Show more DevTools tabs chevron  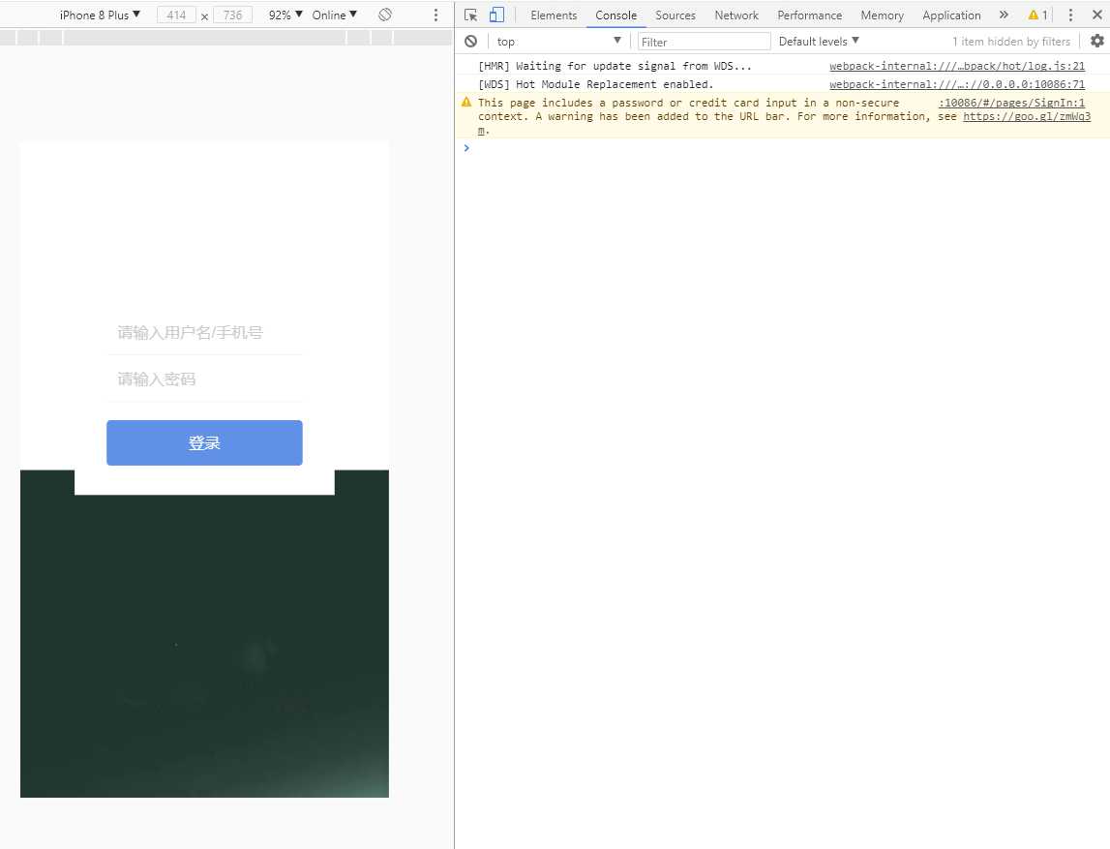1004,15
